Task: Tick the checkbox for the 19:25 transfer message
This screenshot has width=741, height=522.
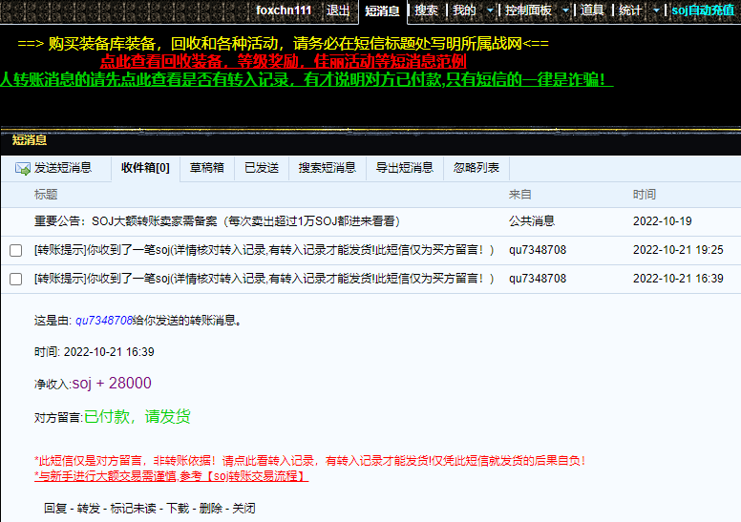Action: (15, 250)
